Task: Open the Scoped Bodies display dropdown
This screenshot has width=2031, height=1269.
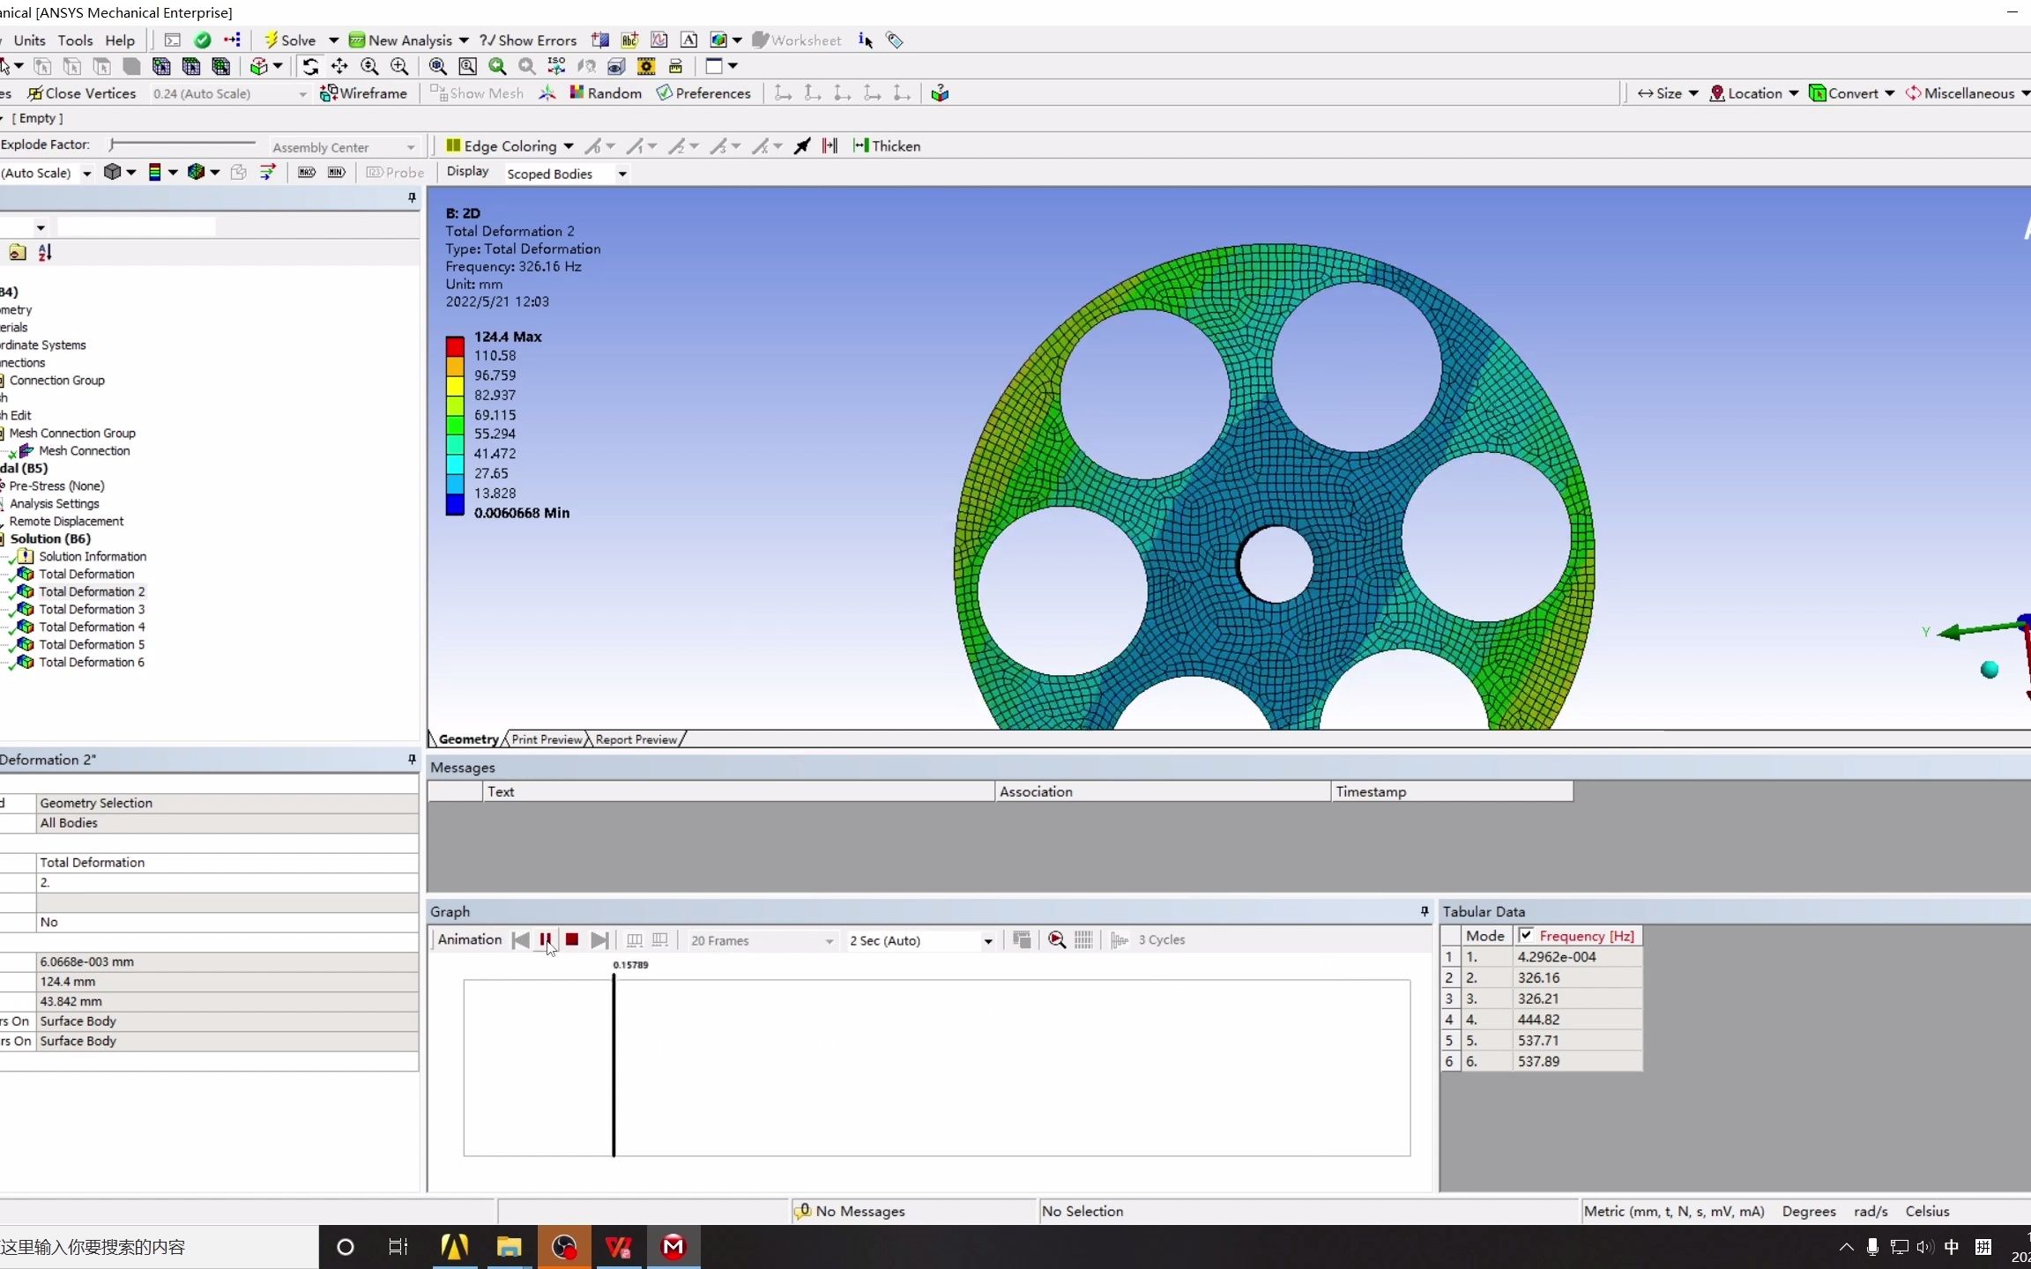Action: pyautogui.click(x=622, y=174)
